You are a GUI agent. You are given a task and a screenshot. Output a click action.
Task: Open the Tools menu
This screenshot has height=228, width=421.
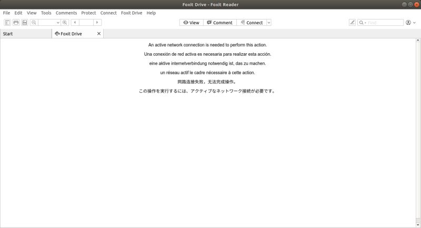pos(46,13)
